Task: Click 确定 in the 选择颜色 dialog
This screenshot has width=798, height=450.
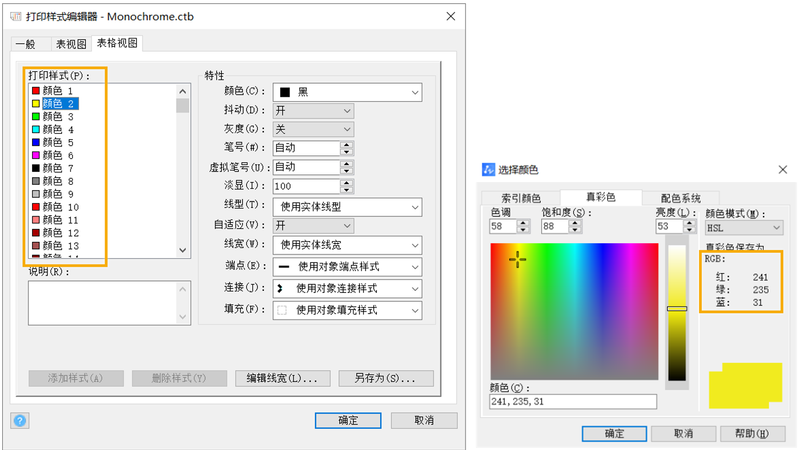Action: [614, 433]
